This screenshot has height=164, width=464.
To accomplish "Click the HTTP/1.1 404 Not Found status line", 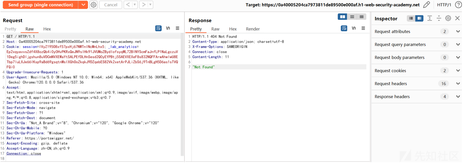I will 214,37.
